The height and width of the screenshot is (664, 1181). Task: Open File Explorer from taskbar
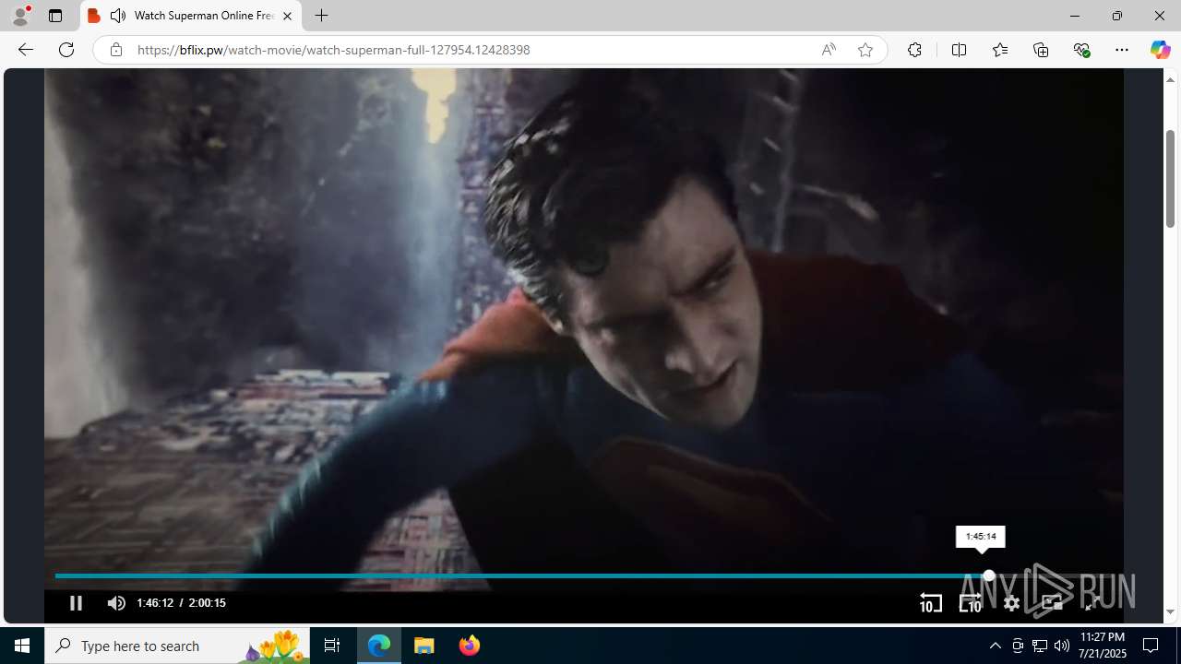(x=423, y=646)
